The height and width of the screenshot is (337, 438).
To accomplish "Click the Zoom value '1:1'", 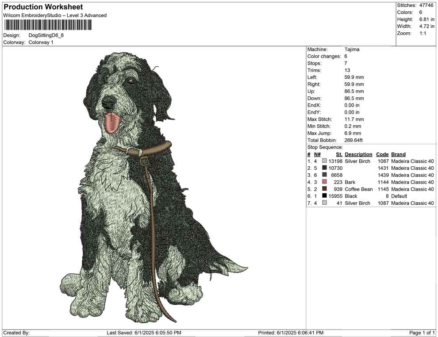I will pos(423,33).
